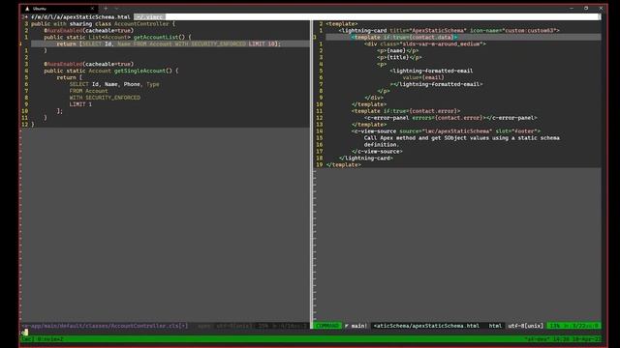Click the final closing /template on line 19
Image resolution: width=620 pixels, height=348 pixels.
(x=343, y=164)
